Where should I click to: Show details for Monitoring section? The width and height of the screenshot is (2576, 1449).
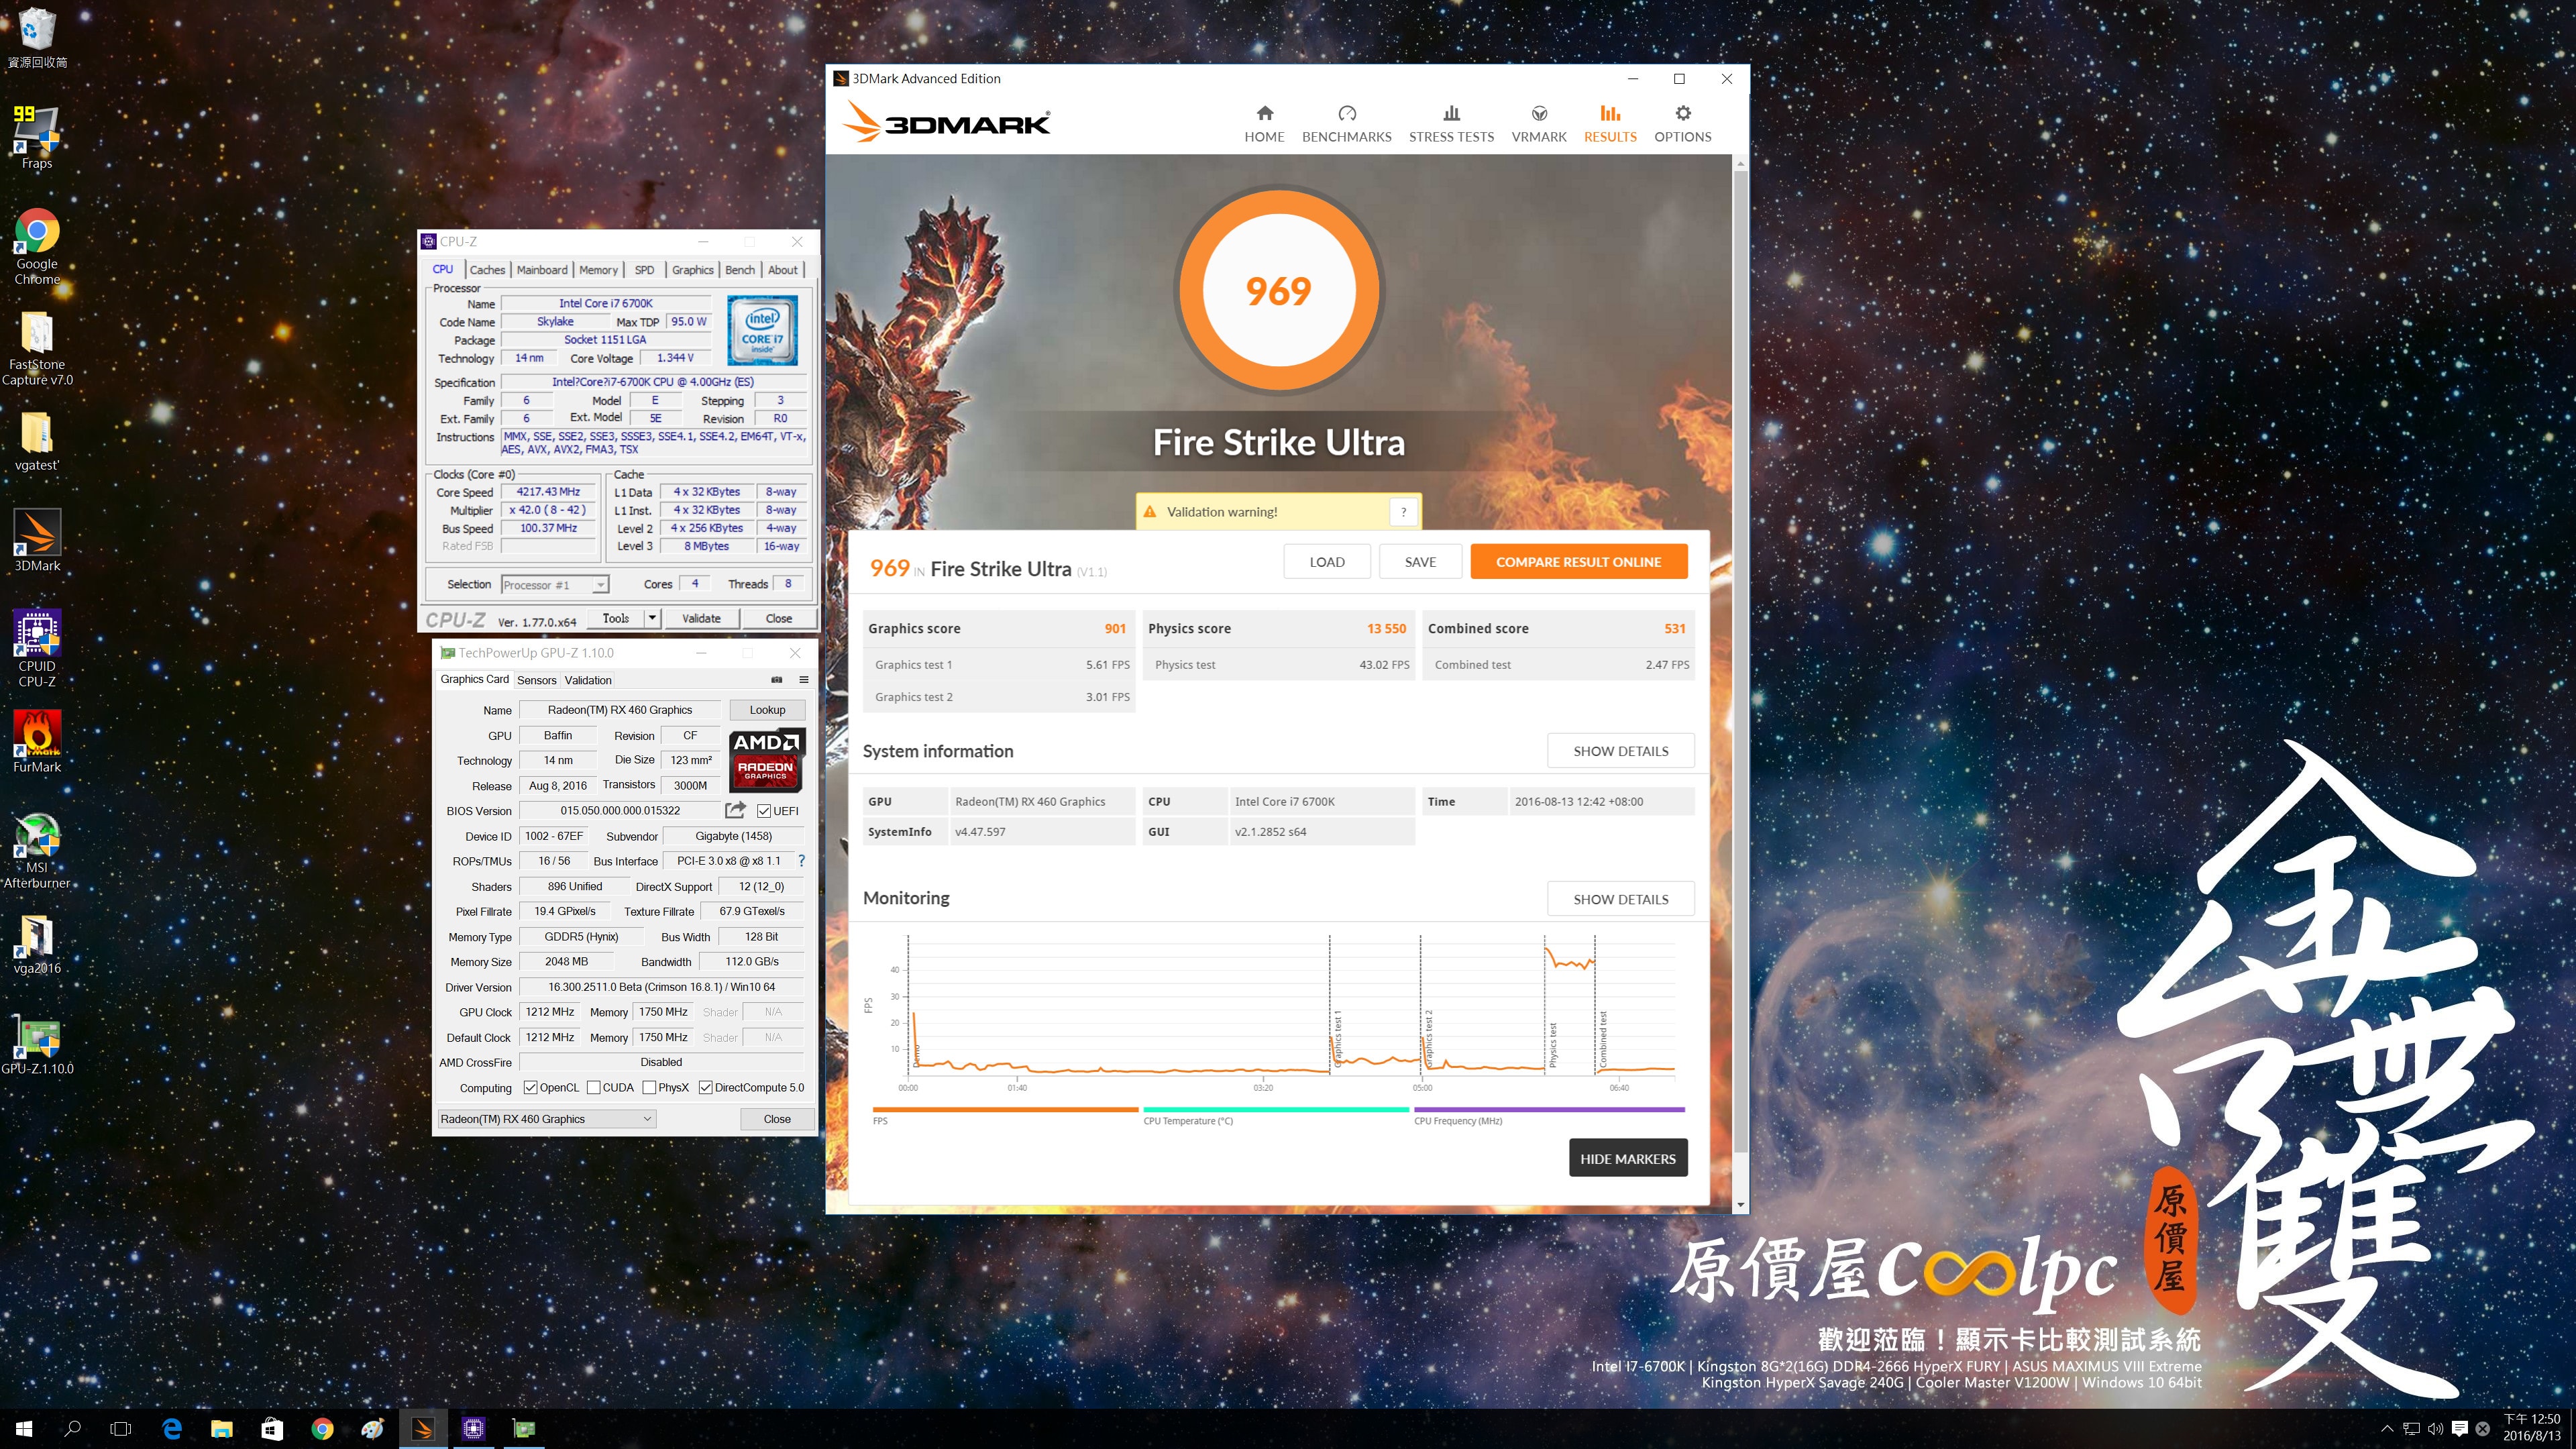pyautogui.click(x=1620, y=899)
